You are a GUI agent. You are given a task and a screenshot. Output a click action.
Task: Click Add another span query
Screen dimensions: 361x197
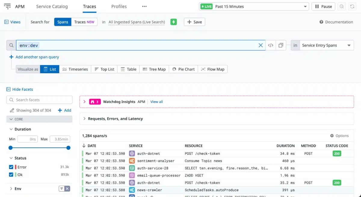point(34,57)
